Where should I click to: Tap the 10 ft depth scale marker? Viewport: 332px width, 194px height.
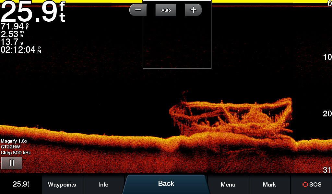[327, 58]
